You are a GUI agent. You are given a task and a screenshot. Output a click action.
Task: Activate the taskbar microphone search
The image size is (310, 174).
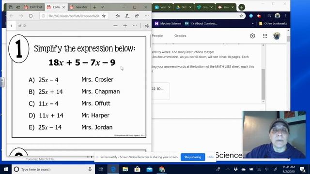click(x=90, y=169)
